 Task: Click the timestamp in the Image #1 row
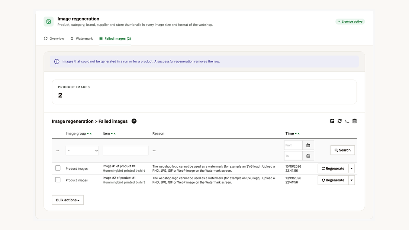pos(293,168)
